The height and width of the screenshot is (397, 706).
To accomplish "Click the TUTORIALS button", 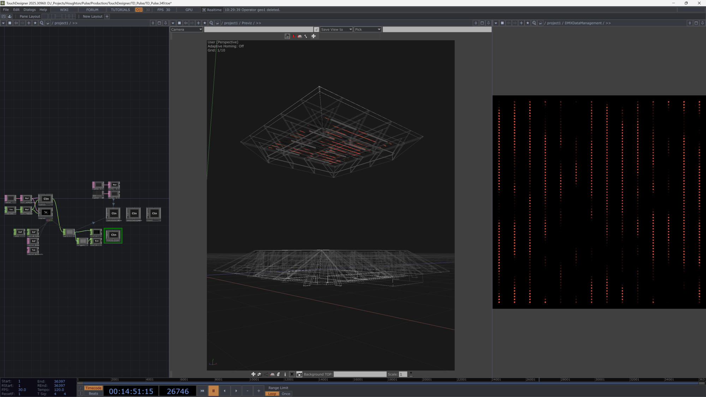I will tap(120, 10).
